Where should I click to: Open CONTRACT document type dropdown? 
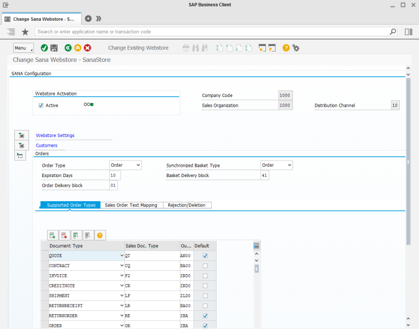coord(122,265)
